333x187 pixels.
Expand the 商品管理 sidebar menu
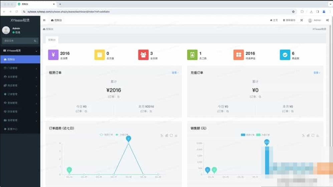coord(20,85)
